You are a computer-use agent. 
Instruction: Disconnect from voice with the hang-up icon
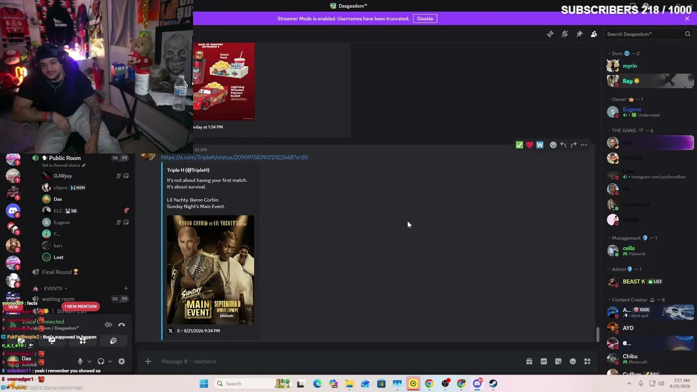tap(121, 325)
